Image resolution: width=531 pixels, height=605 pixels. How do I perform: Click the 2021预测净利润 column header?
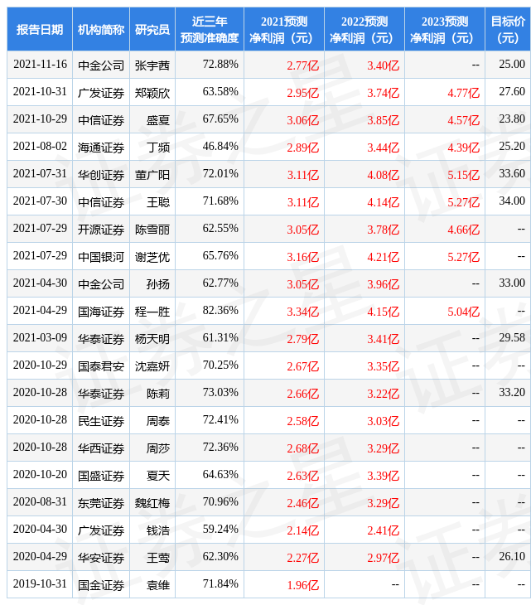[284, 29]
